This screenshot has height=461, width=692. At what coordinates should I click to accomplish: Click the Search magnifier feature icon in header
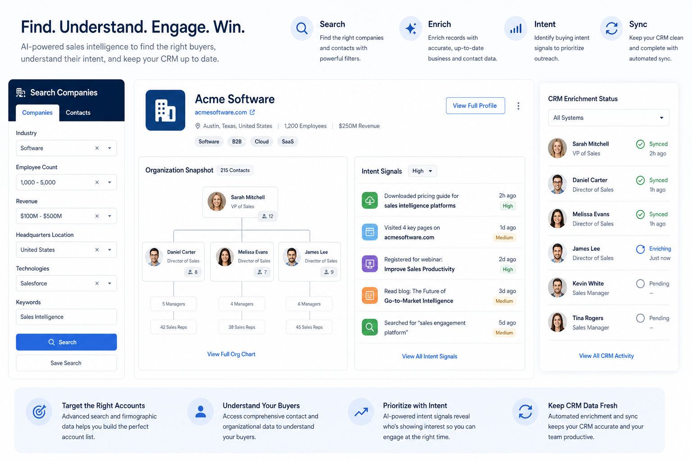coord(302,29)
